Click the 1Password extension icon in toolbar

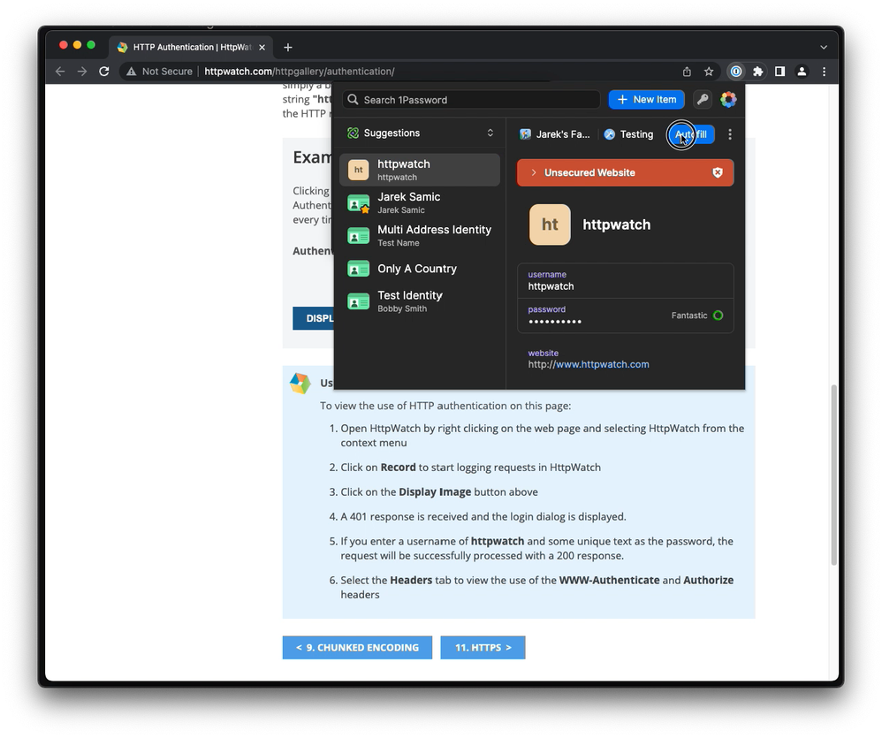tap(735, 72)
